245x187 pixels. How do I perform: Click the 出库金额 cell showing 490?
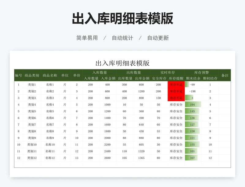click(141, 118)
